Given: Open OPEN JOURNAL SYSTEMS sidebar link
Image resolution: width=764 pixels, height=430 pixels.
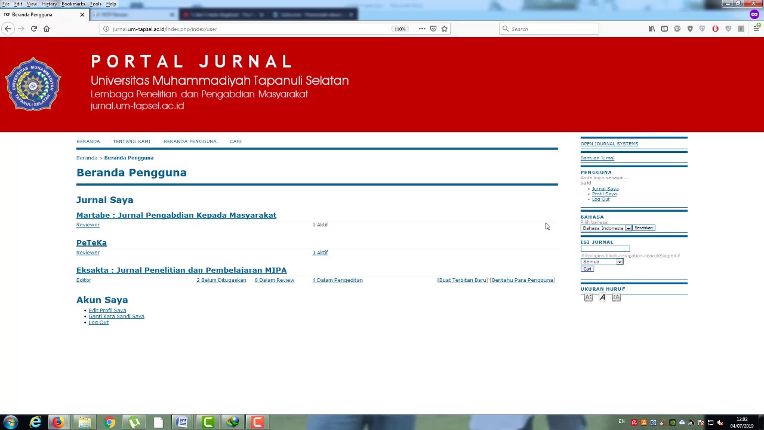Looking at the screenshot, I should coord(609,144).
